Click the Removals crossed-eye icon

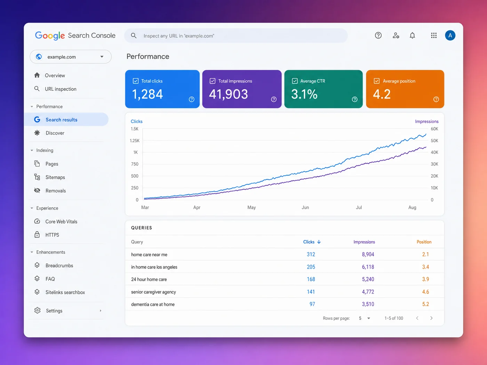[x=37, y=190]
